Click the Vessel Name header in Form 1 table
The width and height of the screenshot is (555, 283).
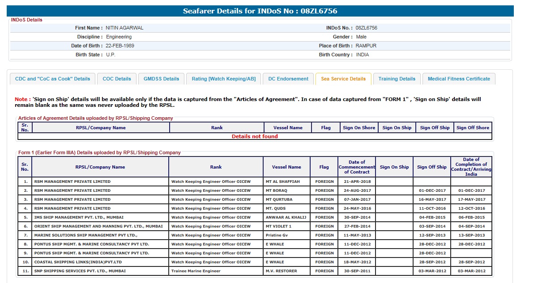point(286,167)
